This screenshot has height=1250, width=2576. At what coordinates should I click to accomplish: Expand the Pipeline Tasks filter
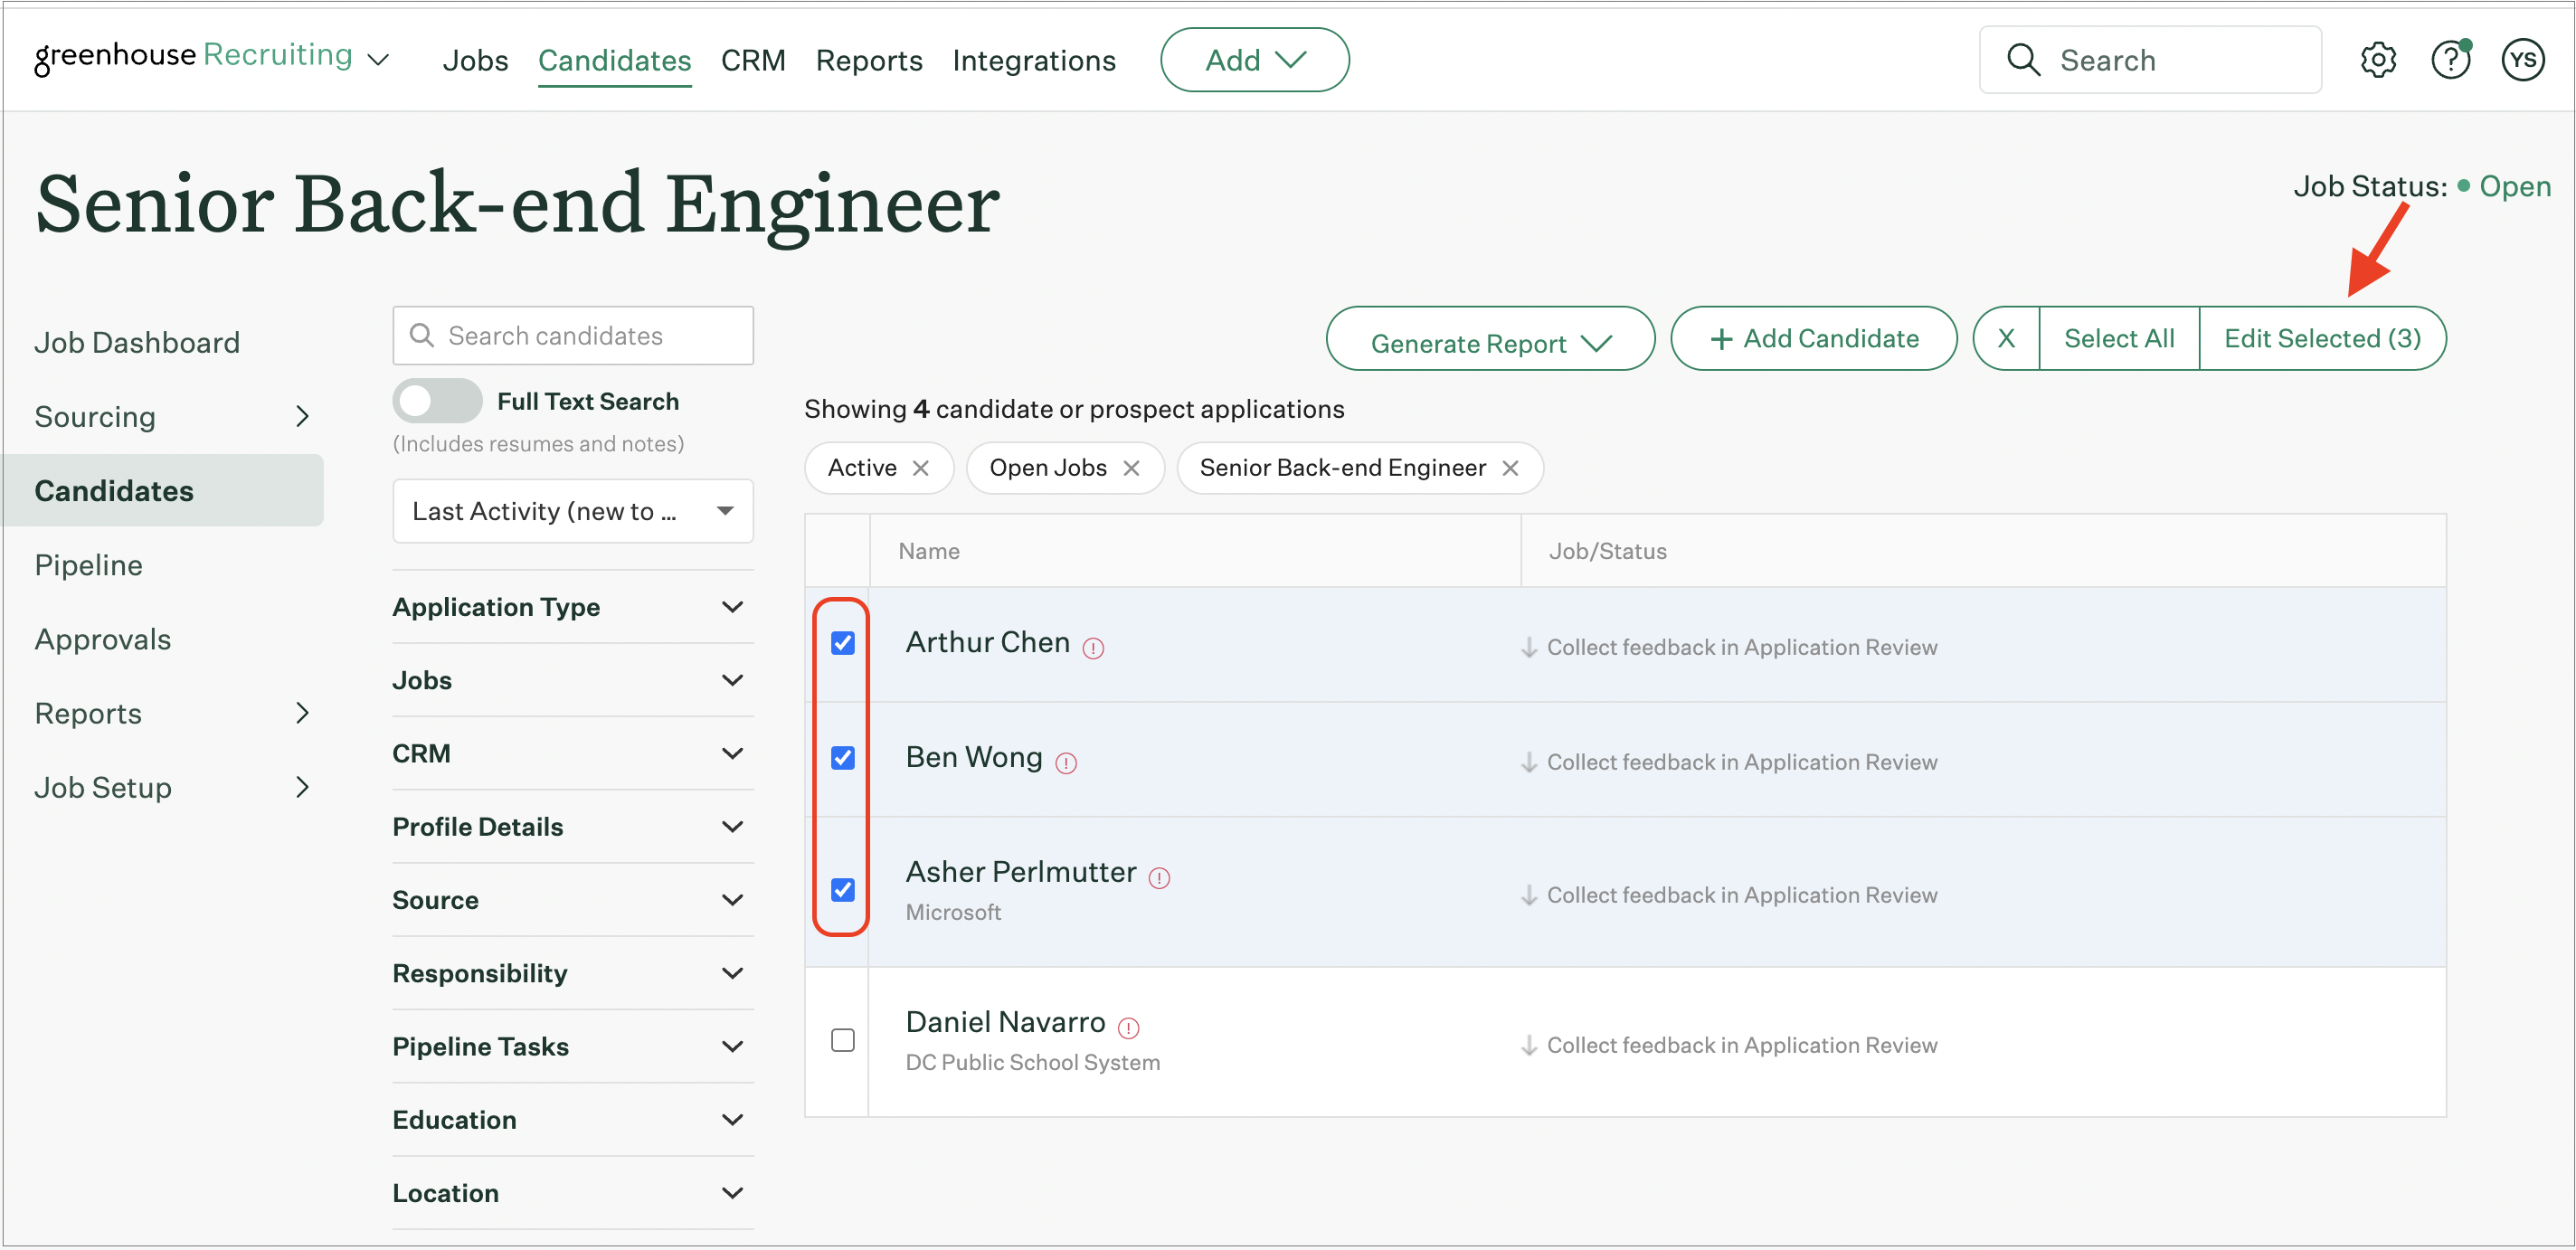[573, 1046]
